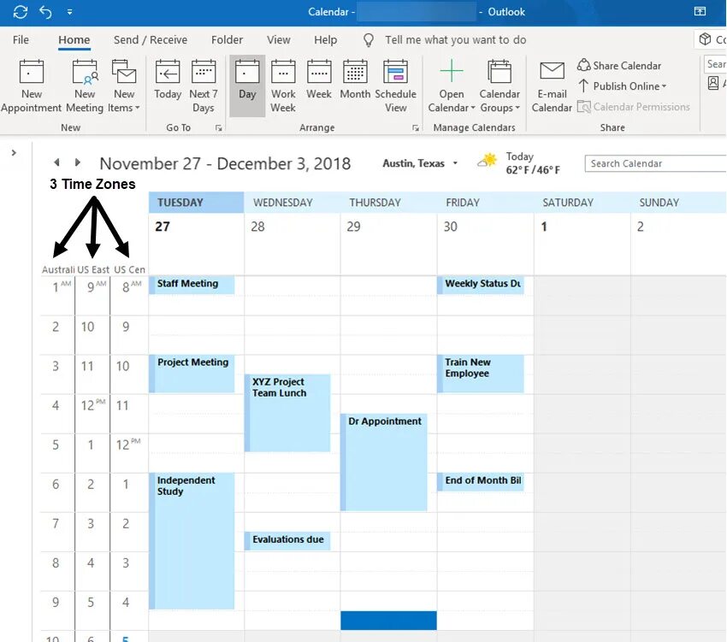
Task: Open the Folder tab
Action: (x=227, y=40)
